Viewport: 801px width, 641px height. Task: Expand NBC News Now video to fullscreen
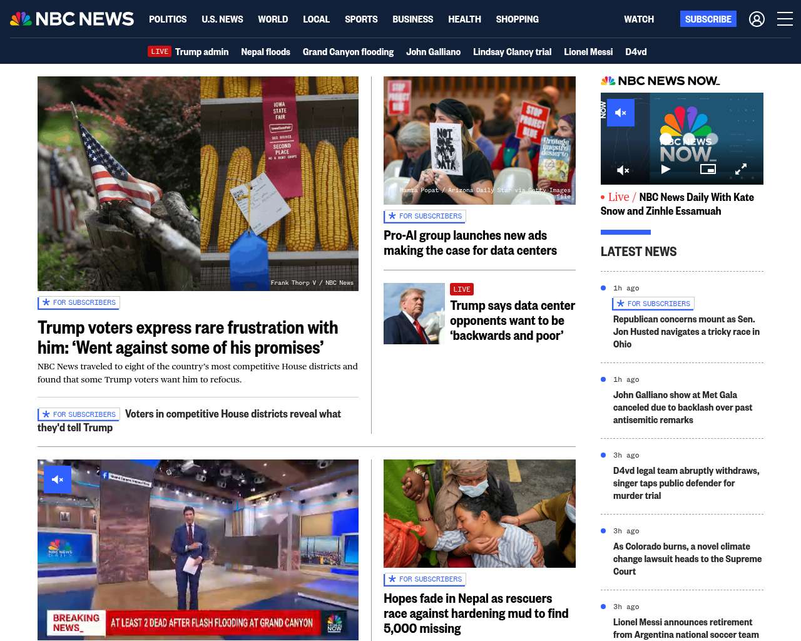click(741, 169)
